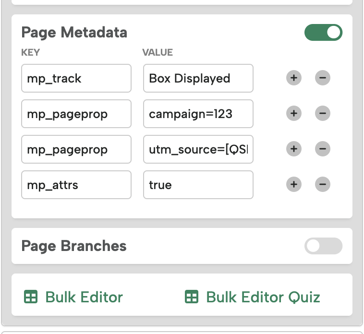Click the Bulk Editor Quiz table icon

pos(192,297)
